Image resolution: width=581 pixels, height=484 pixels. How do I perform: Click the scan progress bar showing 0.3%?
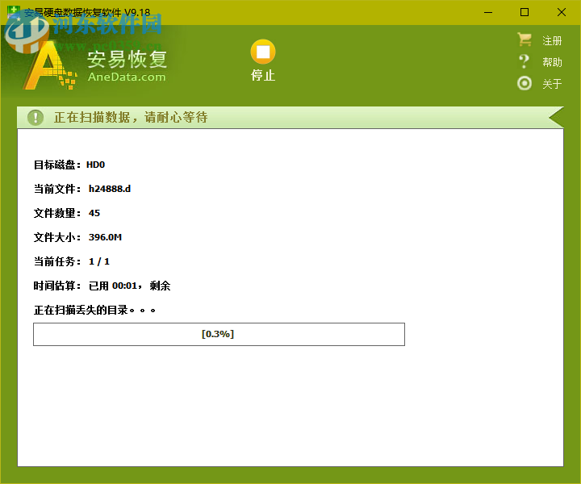coord(219,335)
